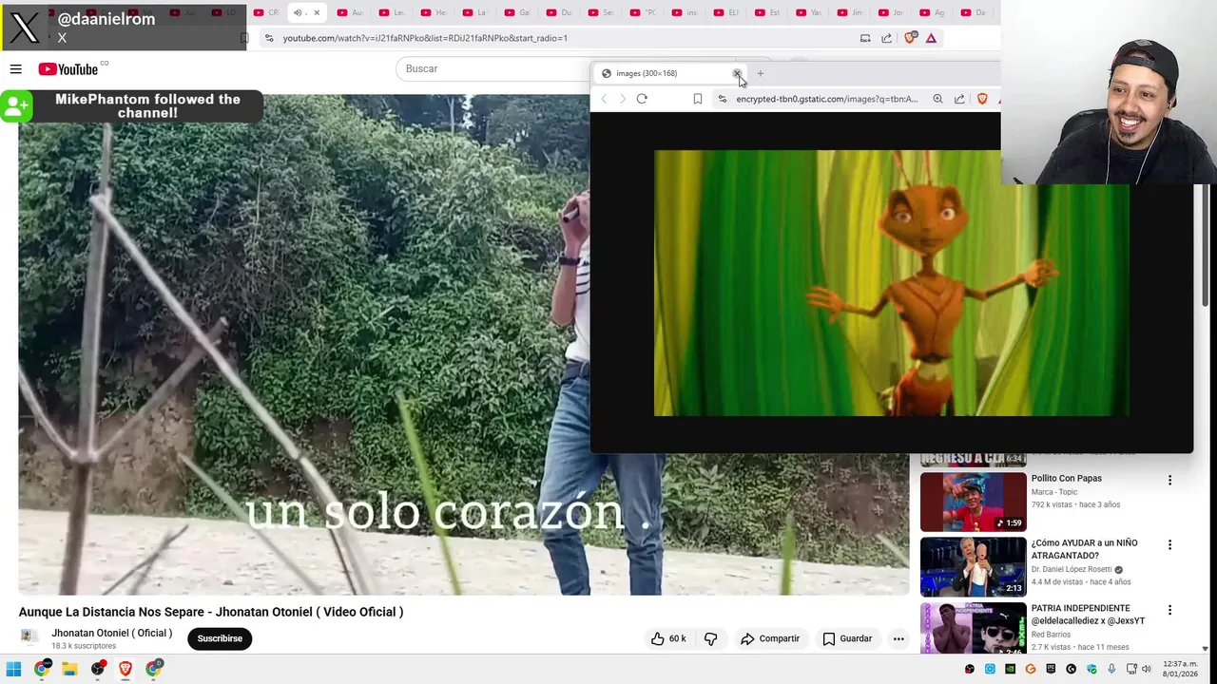
Task: Go to YouTube home via logo
Action: tap(68, 69)
